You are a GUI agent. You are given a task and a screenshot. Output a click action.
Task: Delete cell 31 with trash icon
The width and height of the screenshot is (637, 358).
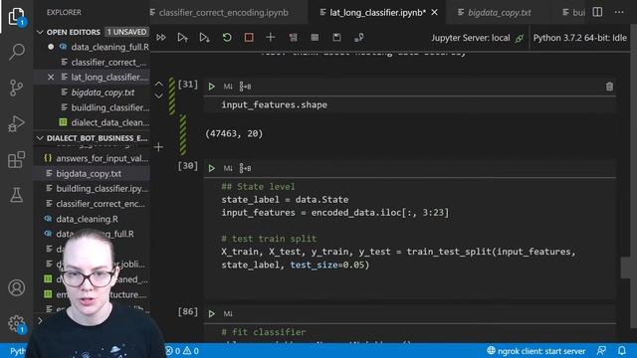(609, 87)
